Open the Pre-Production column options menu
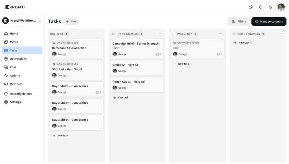289x164 pixels. click(160, 34)
